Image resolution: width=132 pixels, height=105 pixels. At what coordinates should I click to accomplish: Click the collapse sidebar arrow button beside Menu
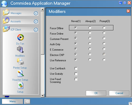pyautogui.click(x=27, y=101)
